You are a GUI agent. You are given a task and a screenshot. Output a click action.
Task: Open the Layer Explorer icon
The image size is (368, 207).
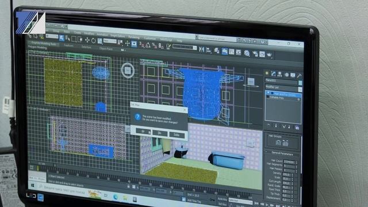click(x=217, y=51)
